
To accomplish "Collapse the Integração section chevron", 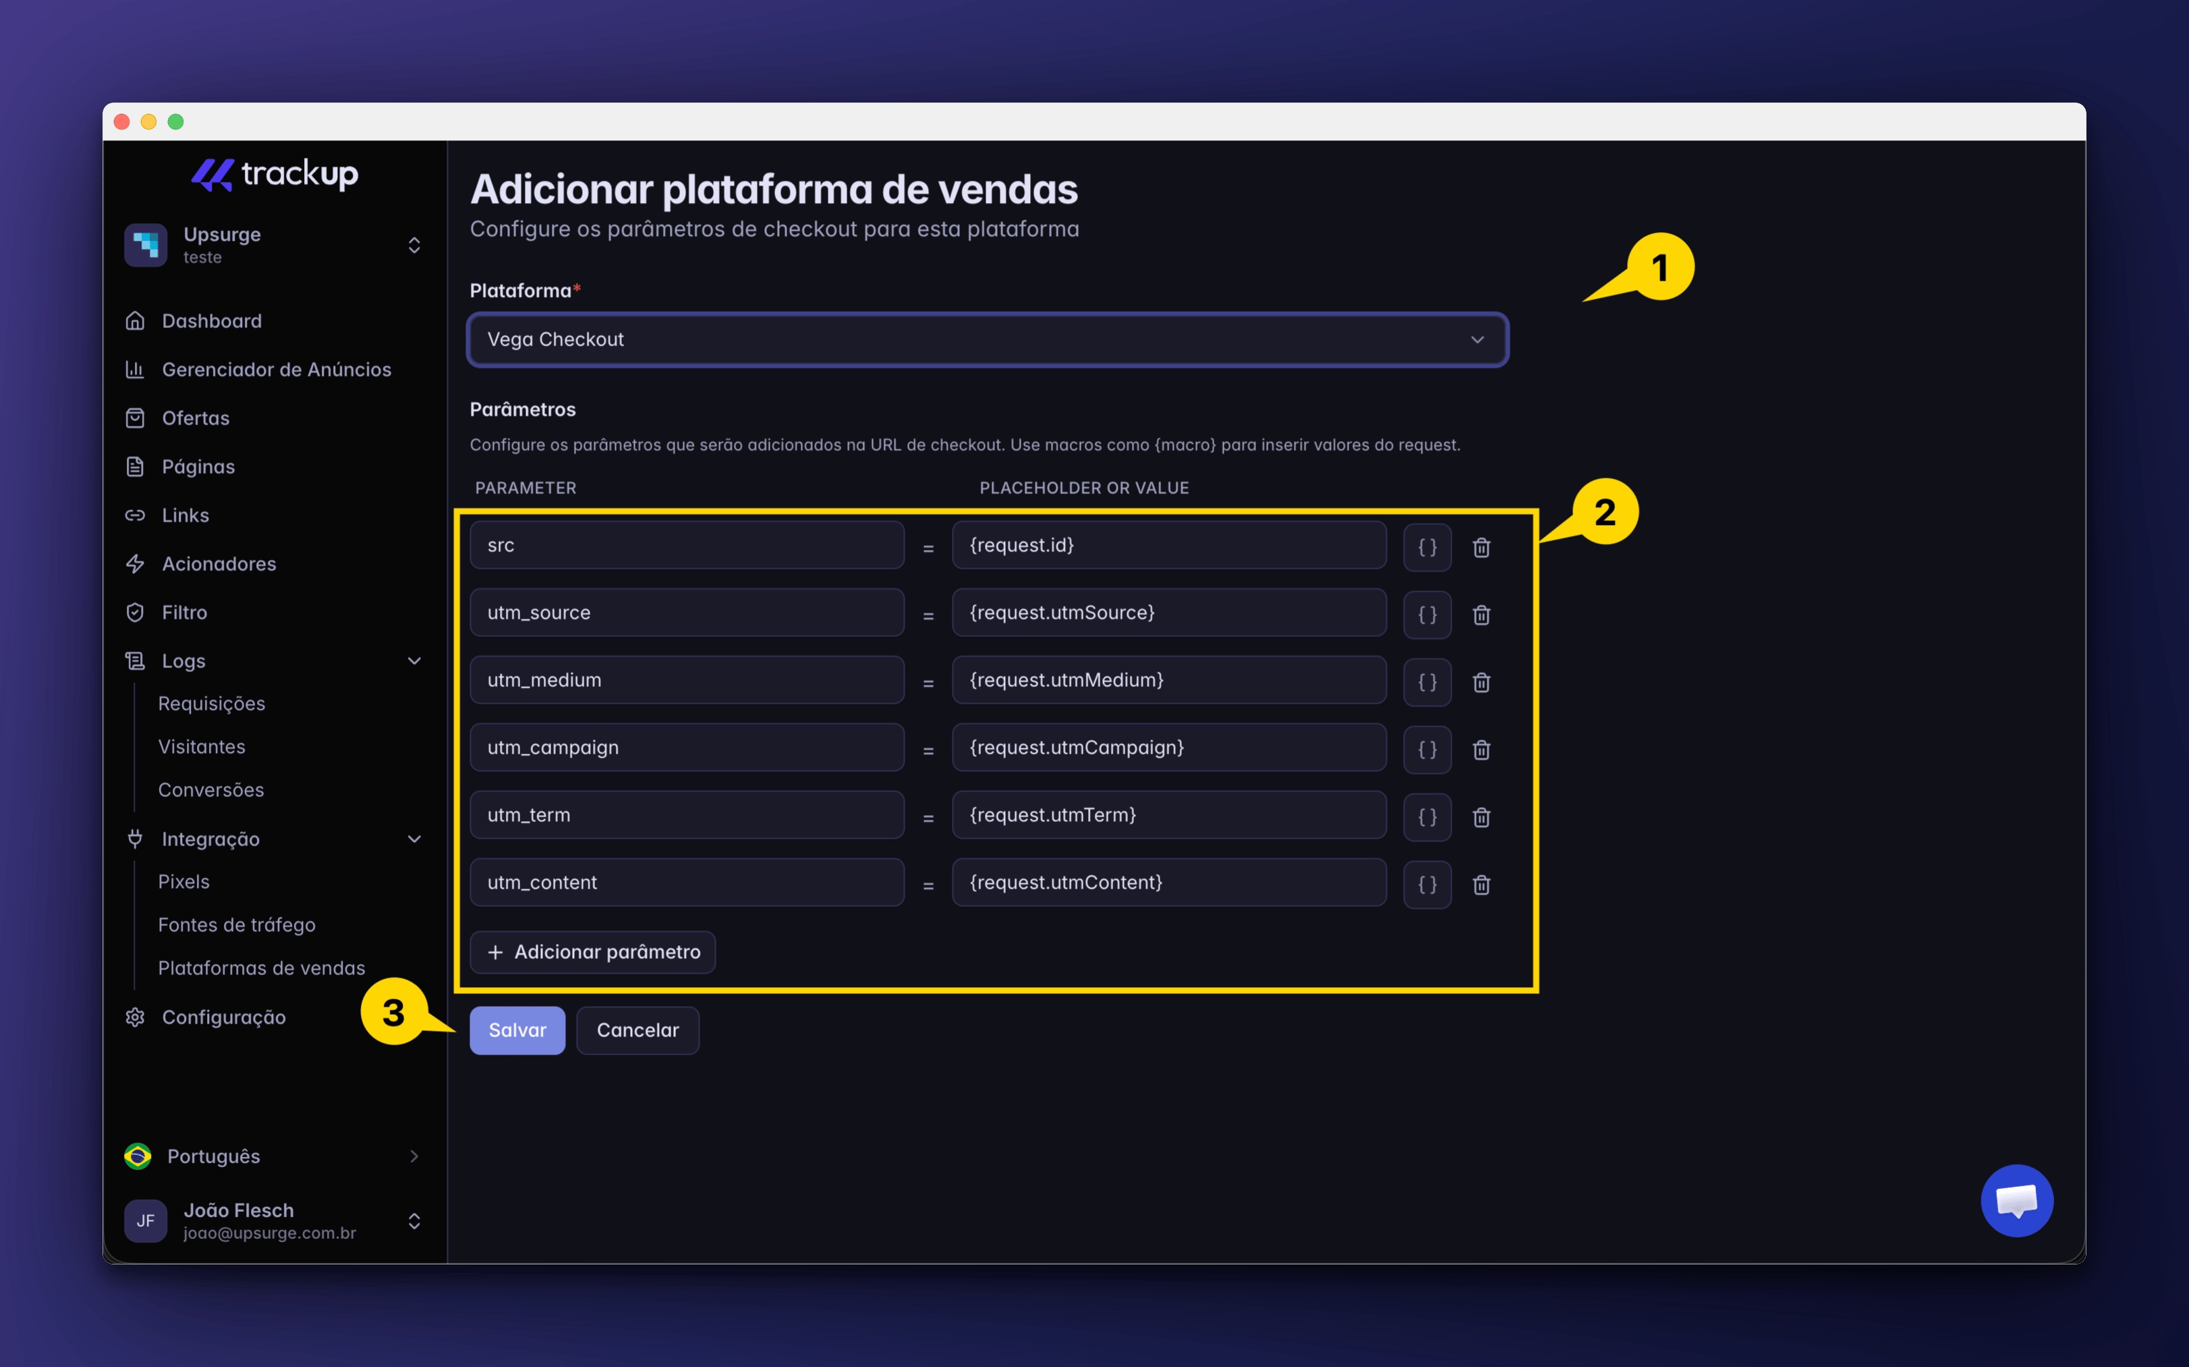I will point(414,839).
